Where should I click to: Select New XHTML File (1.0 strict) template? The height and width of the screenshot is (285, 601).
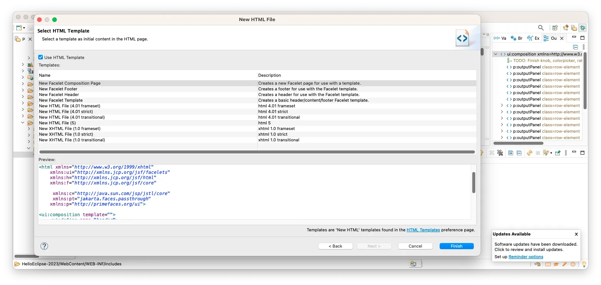[257, 134]
